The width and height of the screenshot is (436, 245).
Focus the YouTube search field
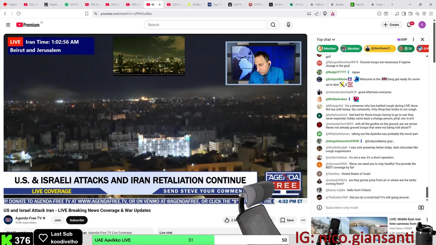(x=205, y=25)
